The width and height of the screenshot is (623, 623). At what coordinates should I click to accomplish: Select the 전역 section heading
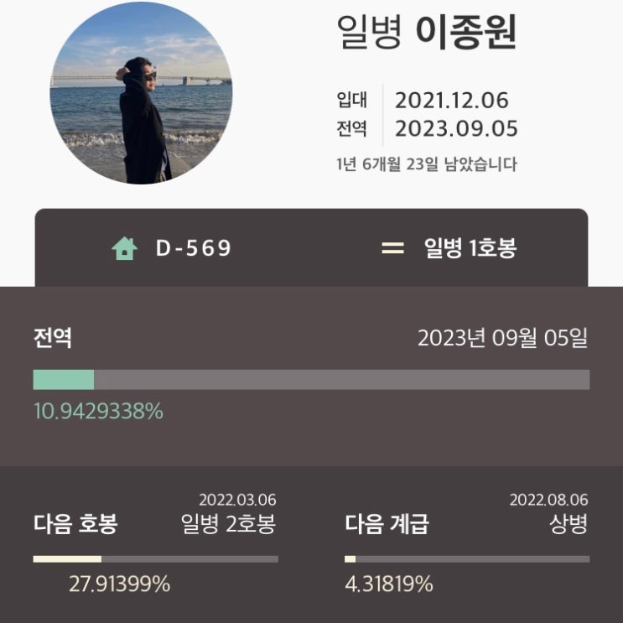53,338
